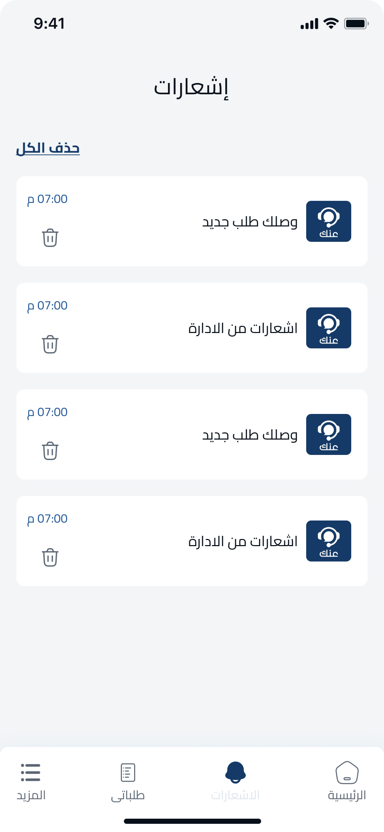
Task: Click the battery icon in status bar
Action: point(356,24)
